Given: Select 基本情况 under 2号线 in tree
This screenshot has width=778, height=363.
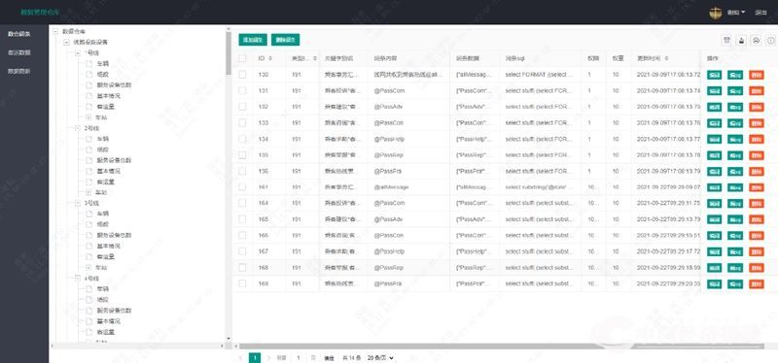Looking at the screenshot, I should (108, 171).
